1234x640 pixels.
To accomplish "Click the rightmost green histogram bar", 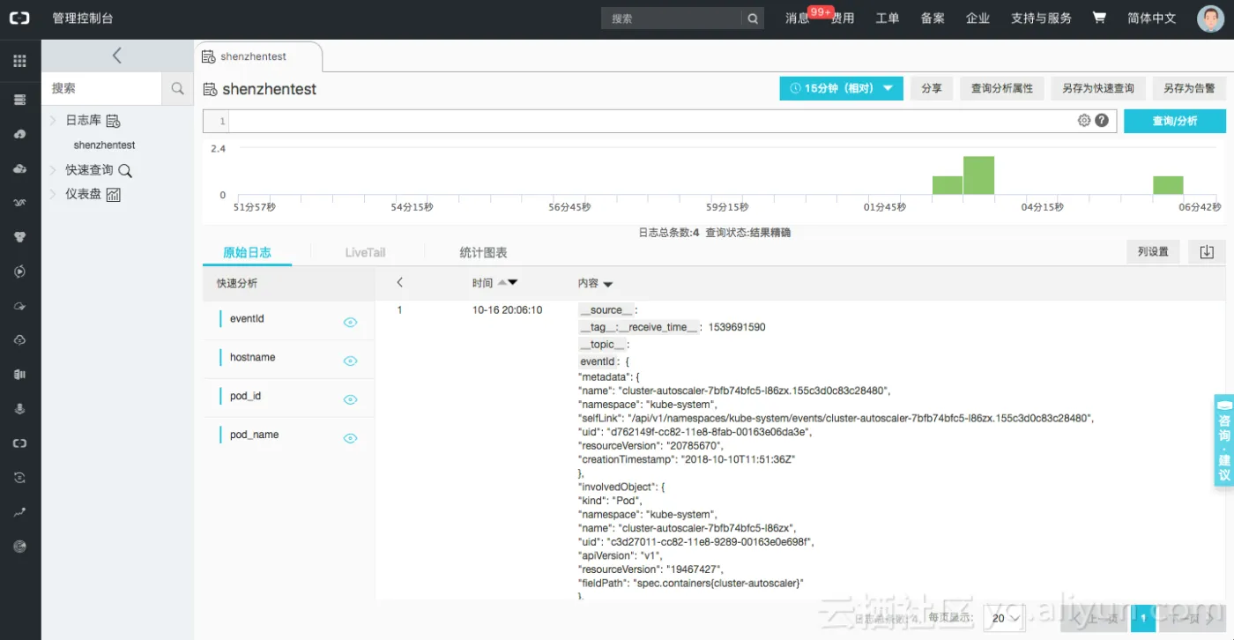I will coord(1168,185).
